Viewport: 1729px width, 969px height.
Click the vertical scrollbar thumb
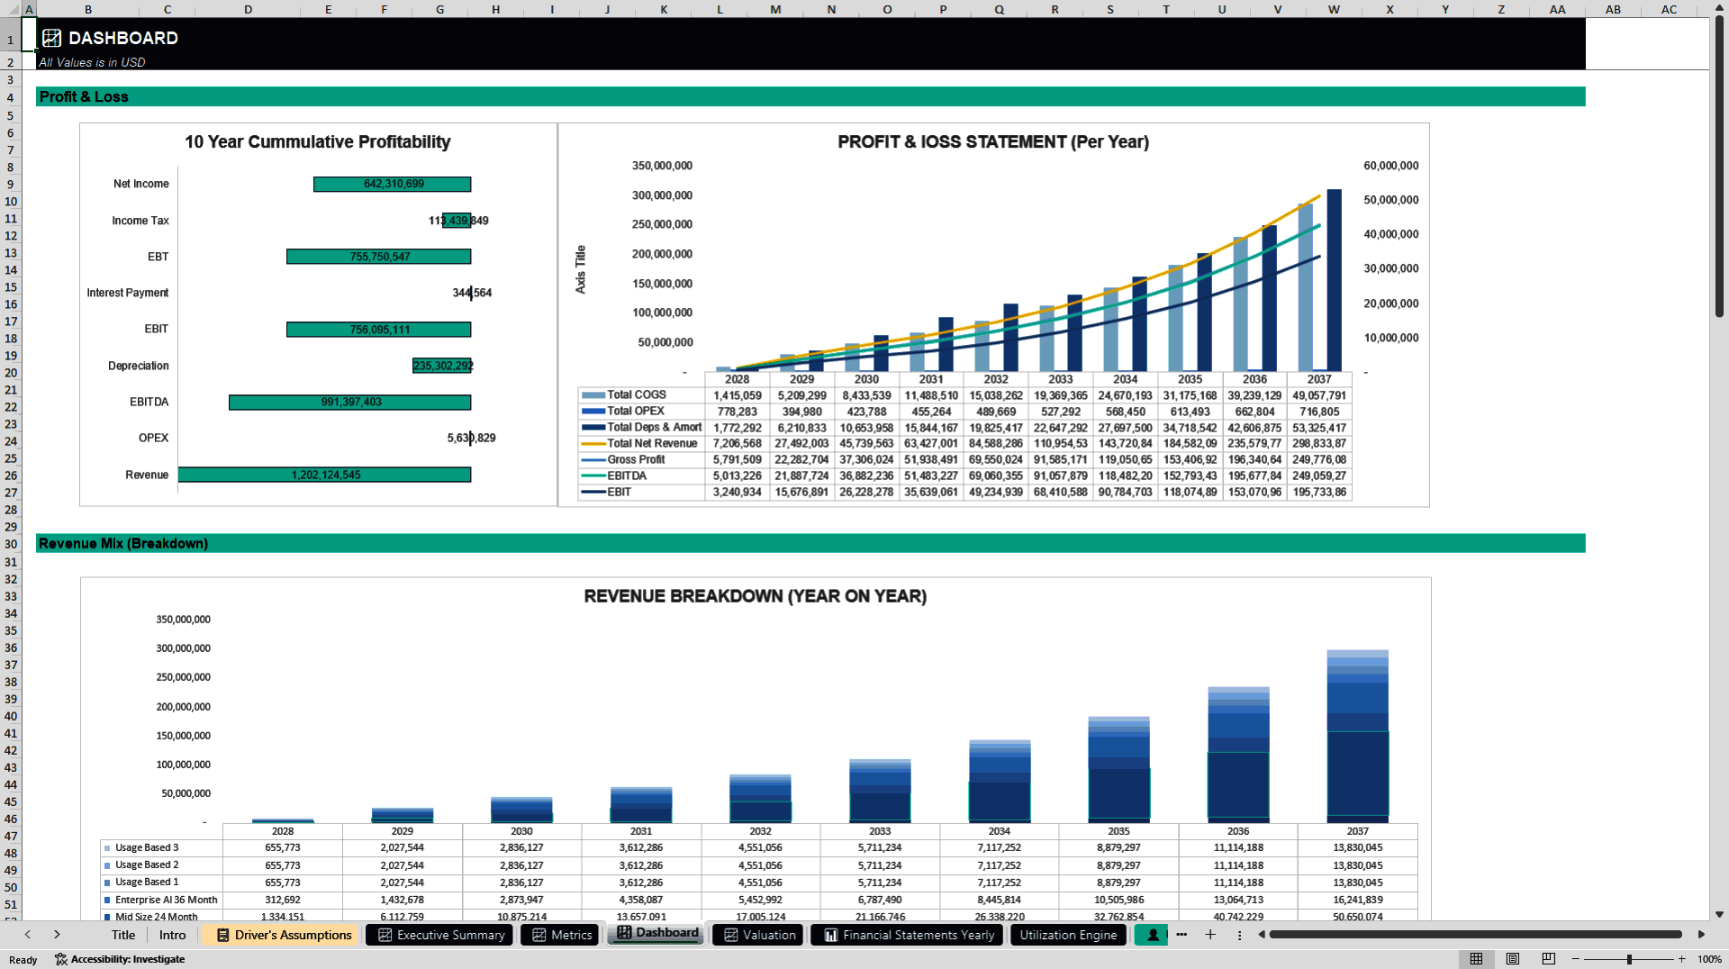[x=1719, y=167]
